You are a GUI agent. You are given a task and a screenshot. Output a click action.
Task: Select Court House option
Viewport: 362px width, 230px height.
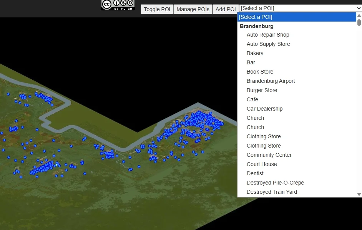coord(297,164)
